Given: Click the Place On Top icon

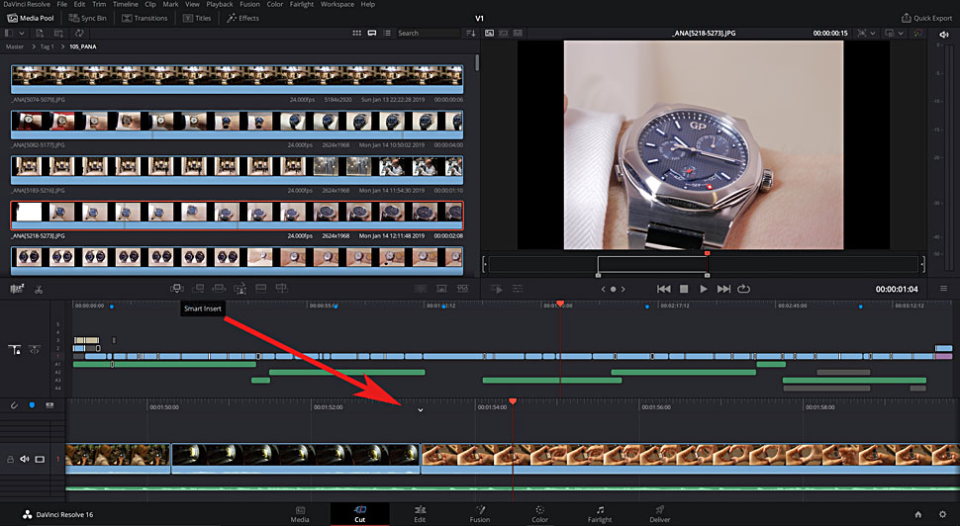Looking at the screenshot, I should tap(261, 289).
